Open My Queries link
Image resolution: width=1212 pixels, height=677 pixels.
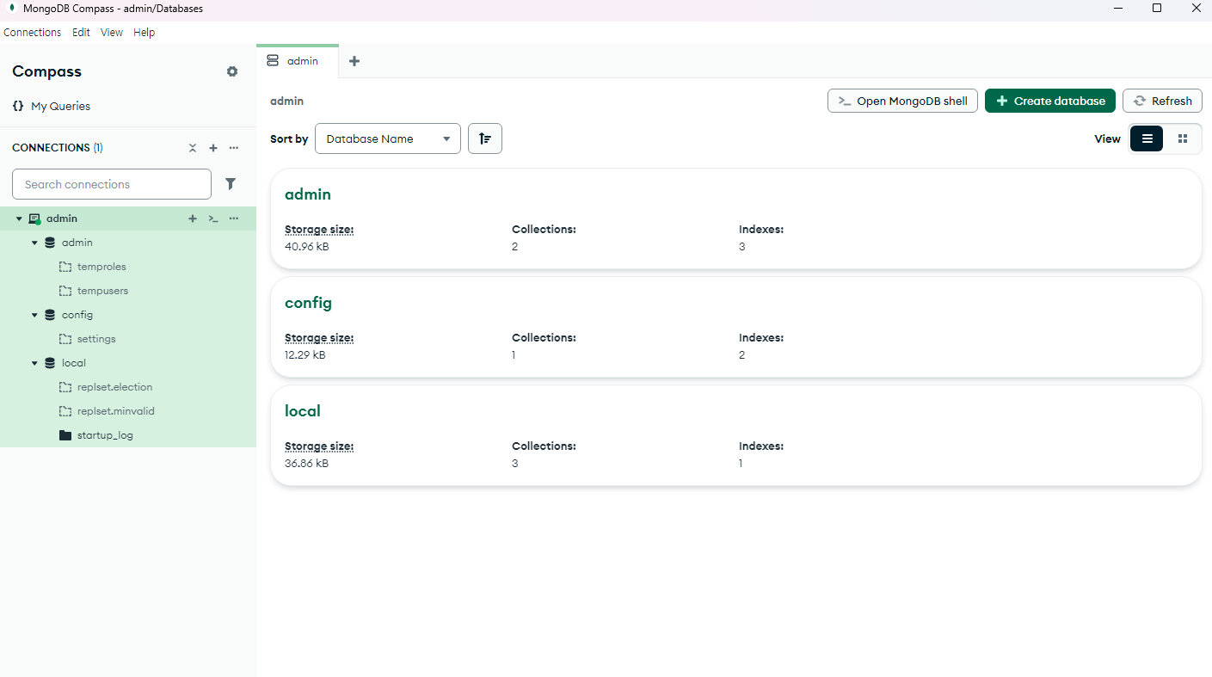[x=60, y=106]
